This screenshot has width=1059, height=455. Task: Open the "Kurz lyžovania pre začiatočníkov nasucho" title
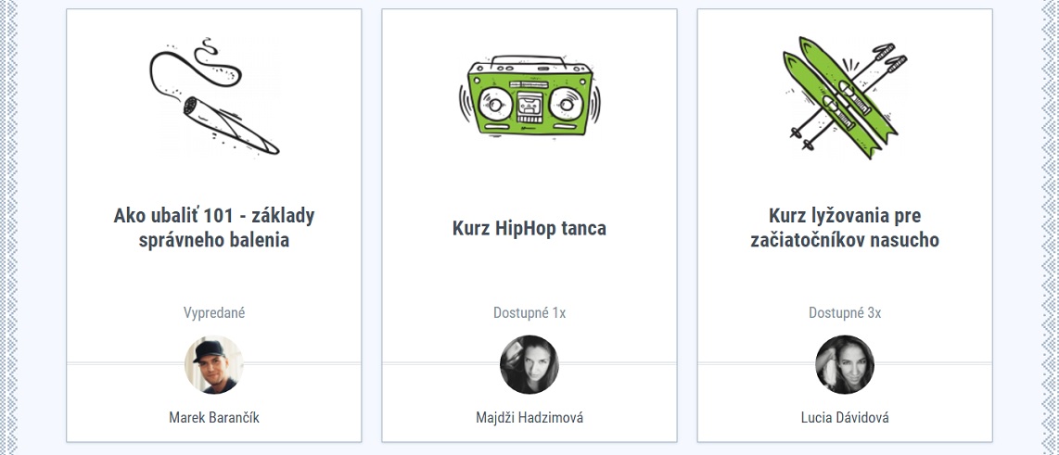coord(845,228)
